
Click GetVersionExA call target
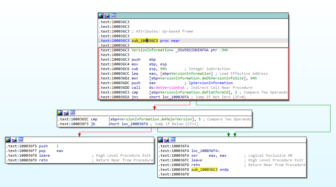pyautogui.click(x=170, y=88)
